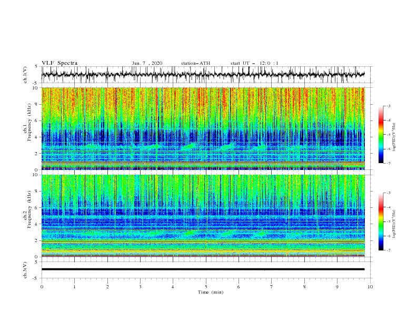Click the ch.3 flat black waveform bar
This screenshot has width=417, height=322.
[203, 269]
